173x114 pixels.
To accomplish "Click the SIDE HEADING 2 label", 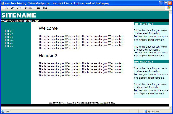I will 144,62.
